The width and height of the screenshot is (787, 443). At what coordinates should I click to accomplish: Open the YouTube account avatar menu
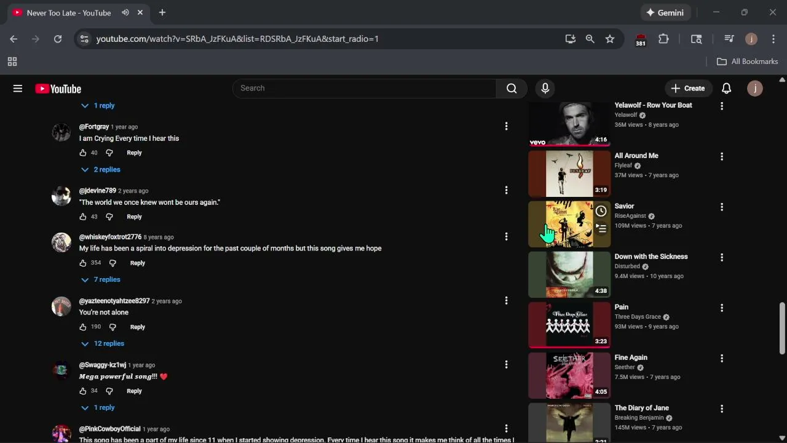point(755,89)
